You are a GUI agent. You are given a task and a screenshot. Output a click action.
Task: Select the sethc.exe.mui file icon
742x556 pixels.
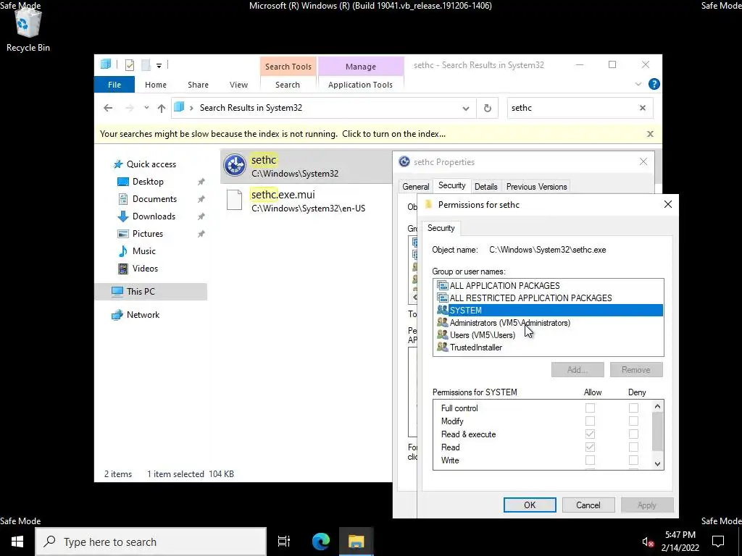(235, 200)
